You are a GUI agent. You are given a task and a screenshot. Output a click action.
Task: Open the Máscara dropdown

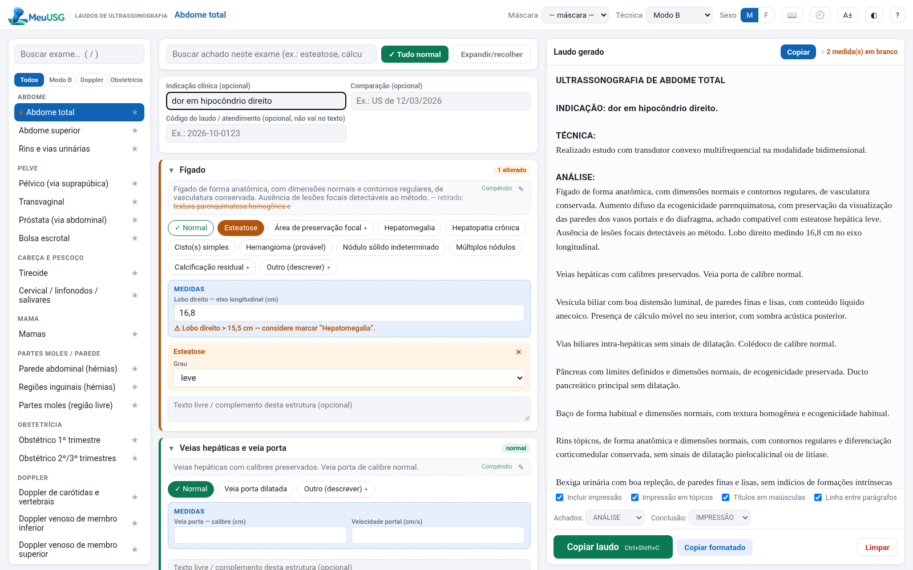coord(575,15)
